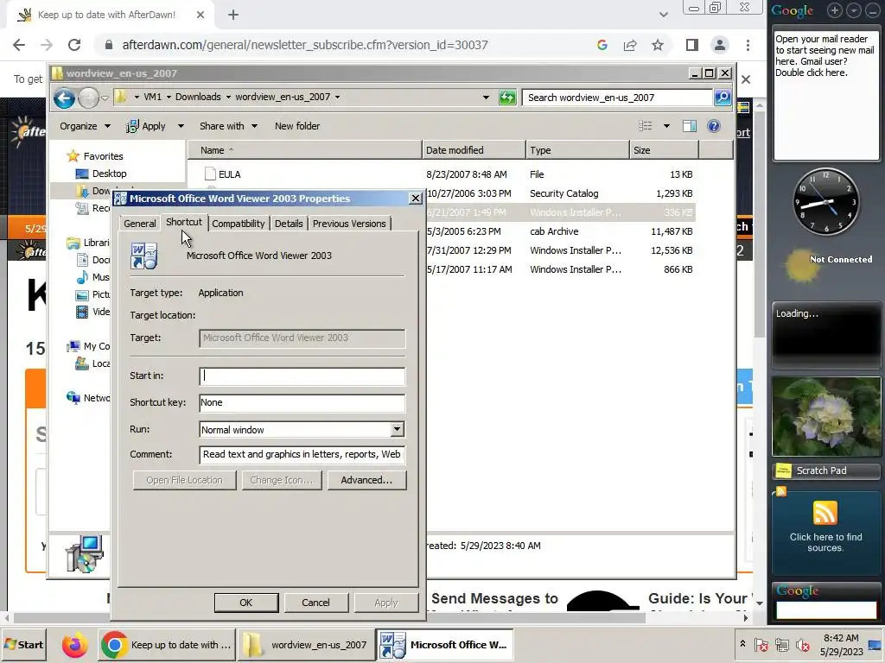
Task: Switch to the General tab
Action: (x=139, y=224)
